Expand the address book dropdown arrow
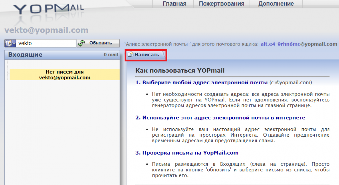This screenshot has width=339, height=185. [x=14, y=43]
